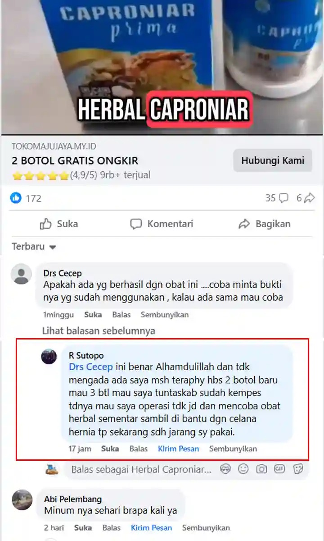Expand Lihat balasan sebelumnya
The image size is (324, 541).
(x=99, y=331)
